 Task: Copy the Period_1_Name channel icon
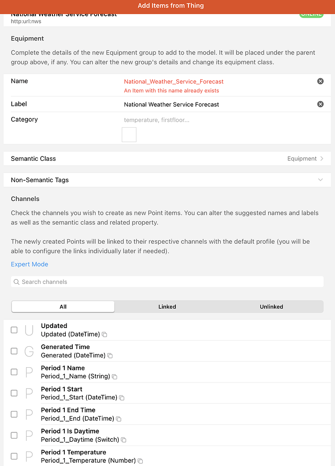coord(115,377)
